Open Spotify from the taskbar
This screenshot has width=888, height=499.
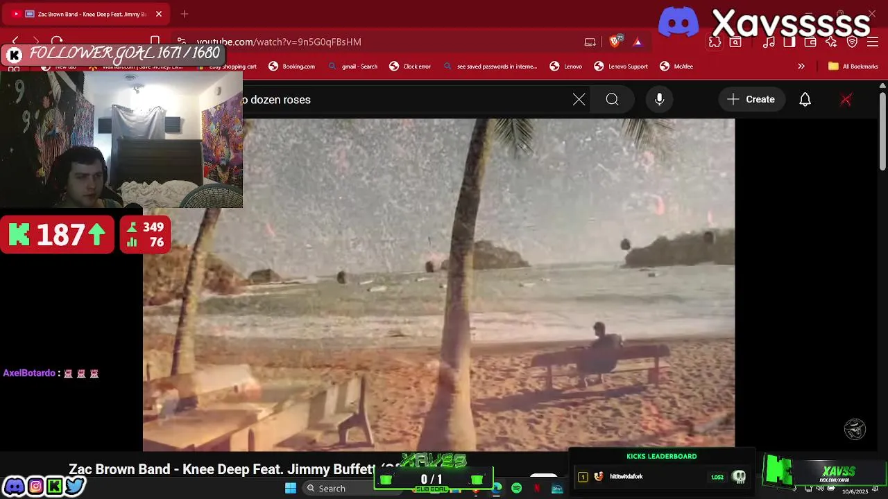coord(516,489)
